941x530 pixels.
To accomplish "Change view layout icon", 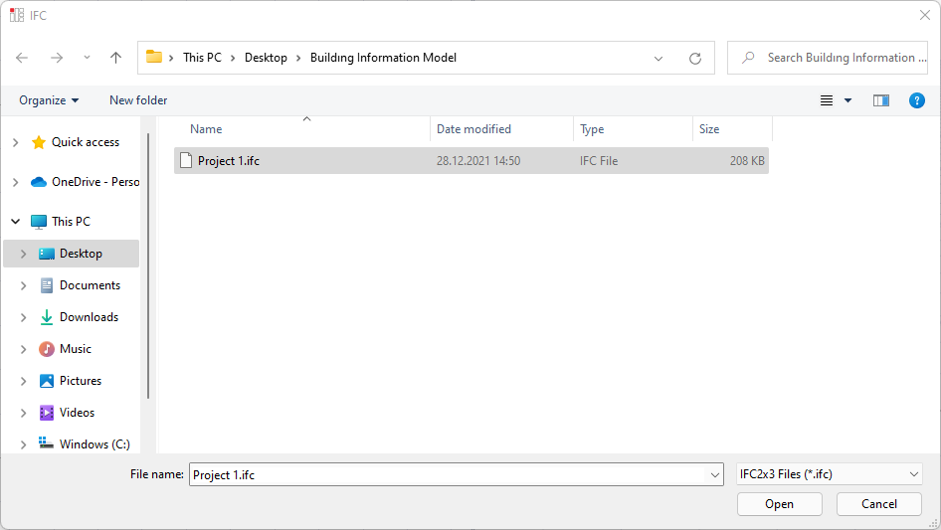I will (827, 100).
